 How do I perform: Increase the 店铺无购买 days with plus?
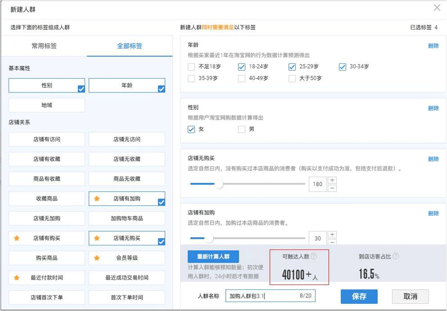click(332, 180)
